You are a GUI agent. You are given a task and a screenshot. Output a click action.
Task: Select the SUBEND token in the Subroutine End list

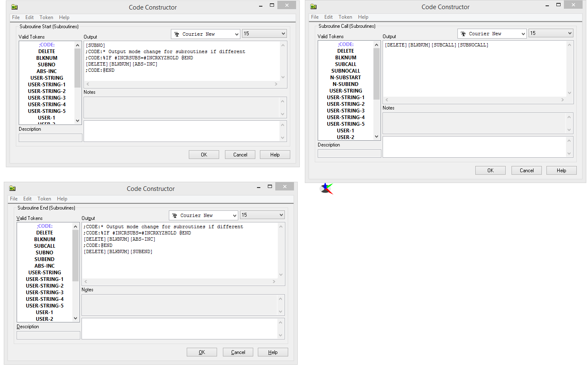44,259
